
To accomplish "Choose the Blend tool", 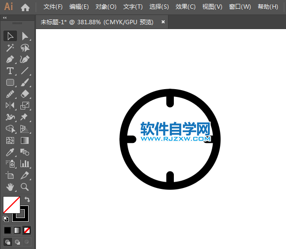I will click(25, 152).
